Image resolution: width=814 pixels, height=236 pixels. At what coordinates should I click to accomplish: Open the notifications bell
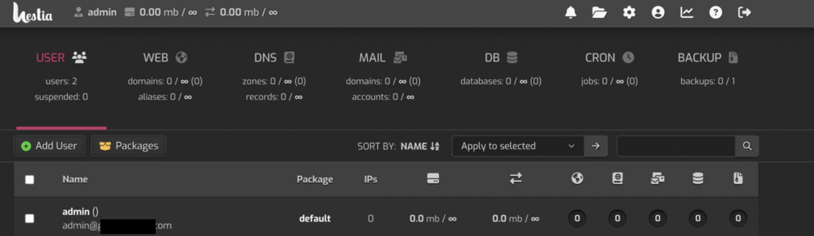tap(570, 13)
